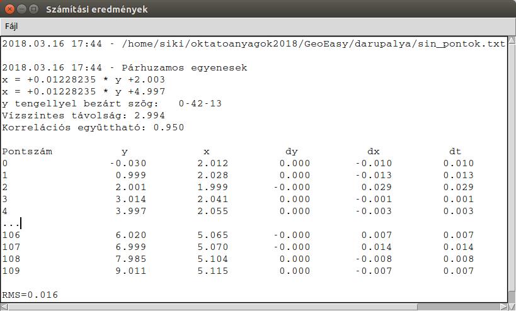Screen dimensions: 516x311
Task: Click the horizontal scrollbar left arrow
Action: point(4,307)
